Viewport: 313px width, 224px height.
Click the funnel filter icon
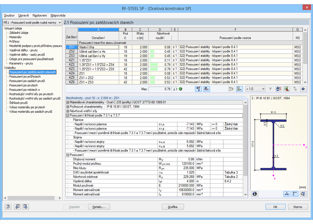270,89
